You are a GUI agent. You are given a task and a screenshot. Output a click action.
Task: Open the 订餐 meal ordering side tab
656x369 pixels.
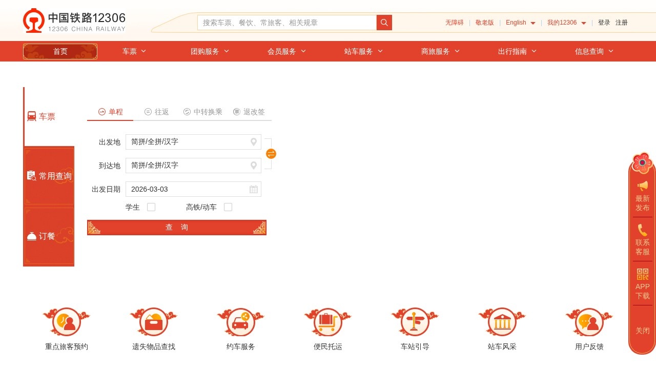(49, 236)
